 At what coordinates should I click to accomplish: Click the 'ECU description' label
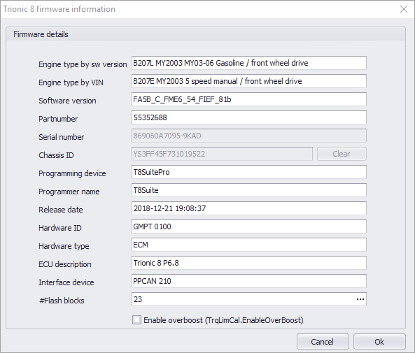65,264
